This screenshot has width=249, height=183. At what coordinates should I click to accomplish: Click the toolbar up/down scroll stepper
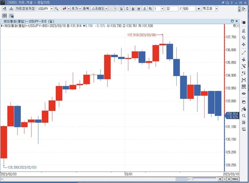(x=239, y=8)
